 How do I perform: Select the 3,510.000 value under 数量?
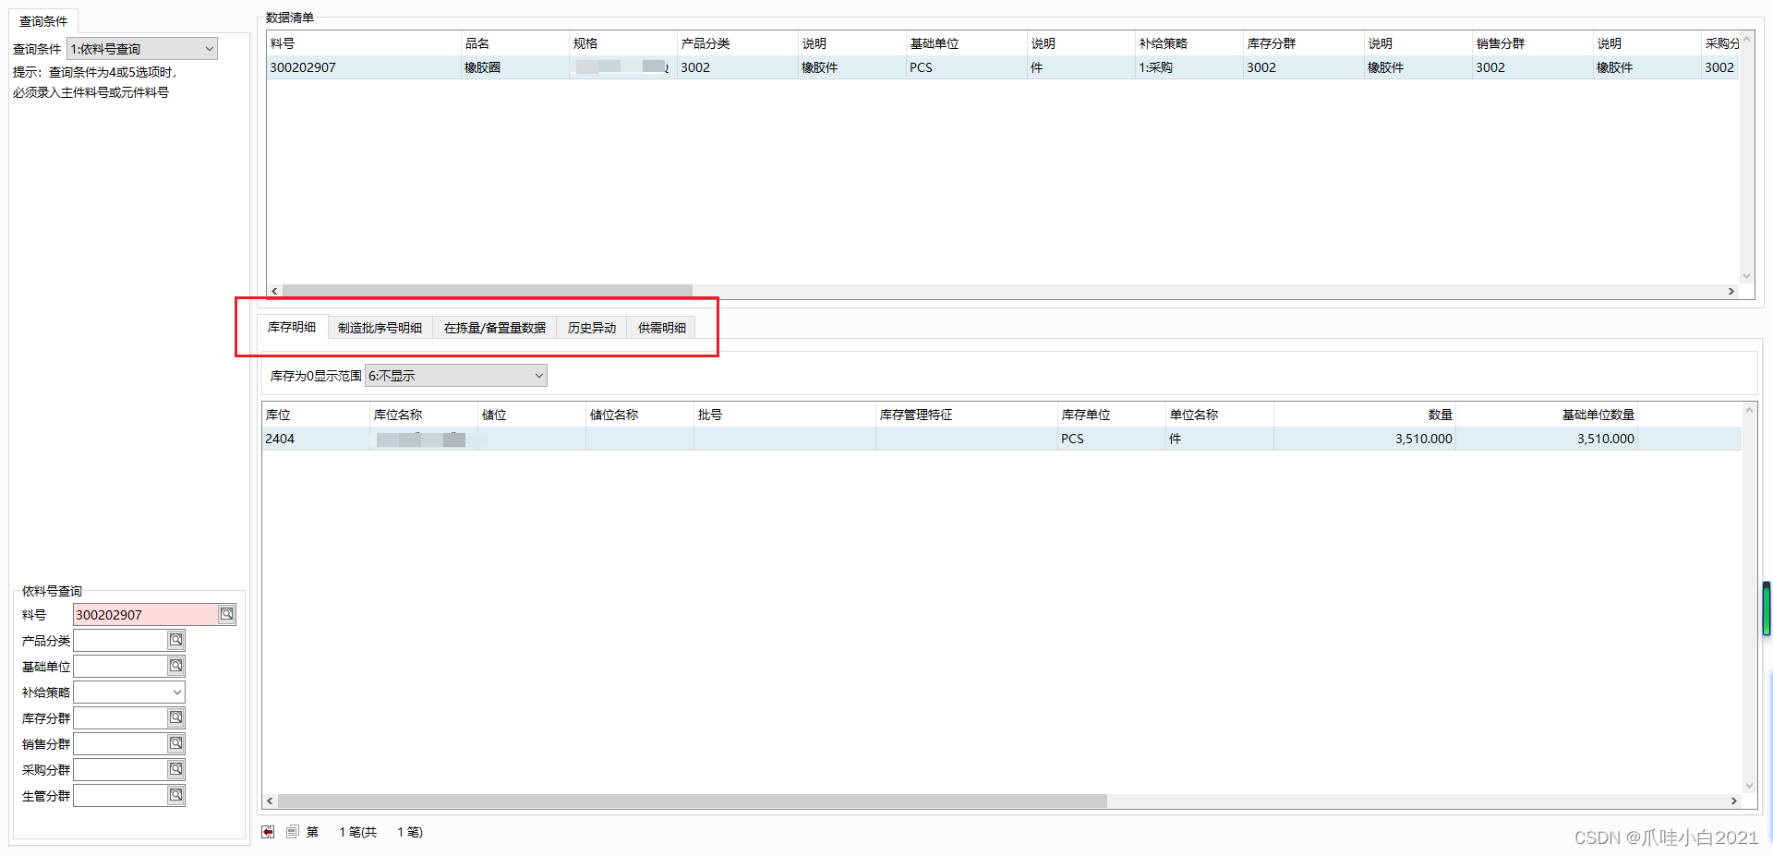pyautogui.click(x=1365, y=439)
